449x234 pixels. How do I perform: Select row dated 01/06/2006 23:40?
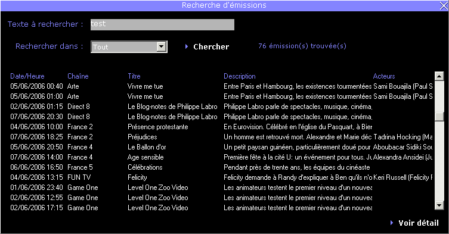click(x=221, y=188)
